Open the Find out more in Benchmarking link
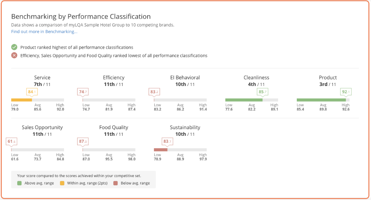 click(44, 32)
